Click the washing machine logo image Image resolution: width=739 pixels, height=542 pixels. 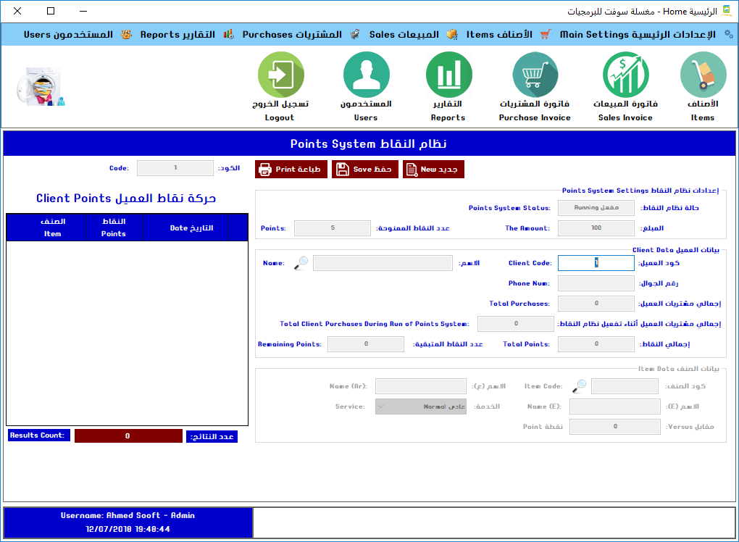click(41, 86)
